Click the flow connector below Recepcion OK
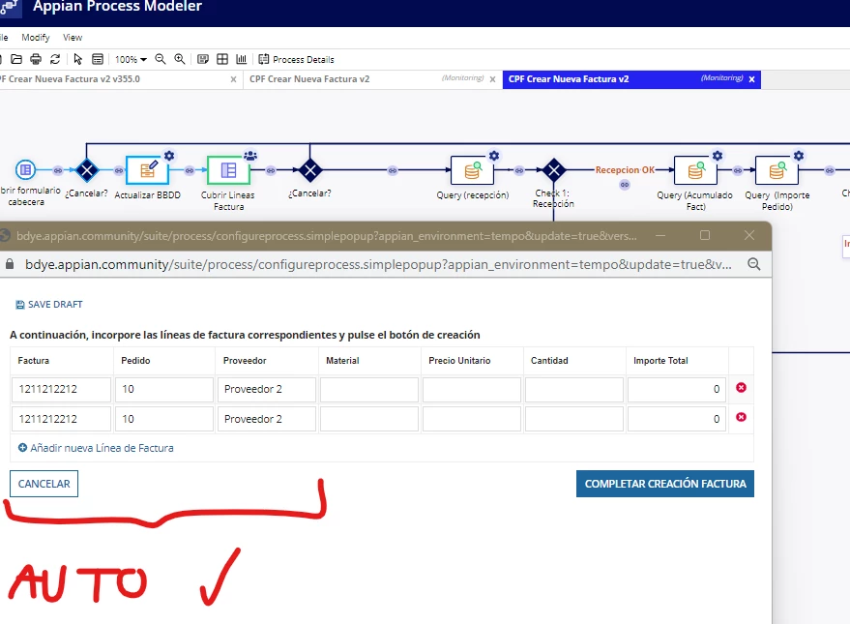Image resolution: width=850 pixels, height=624 pixels. coord(625,185)
